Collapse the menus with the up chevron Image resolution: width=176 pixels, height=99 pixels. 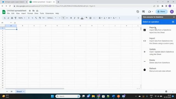click(x=138, y=18)
